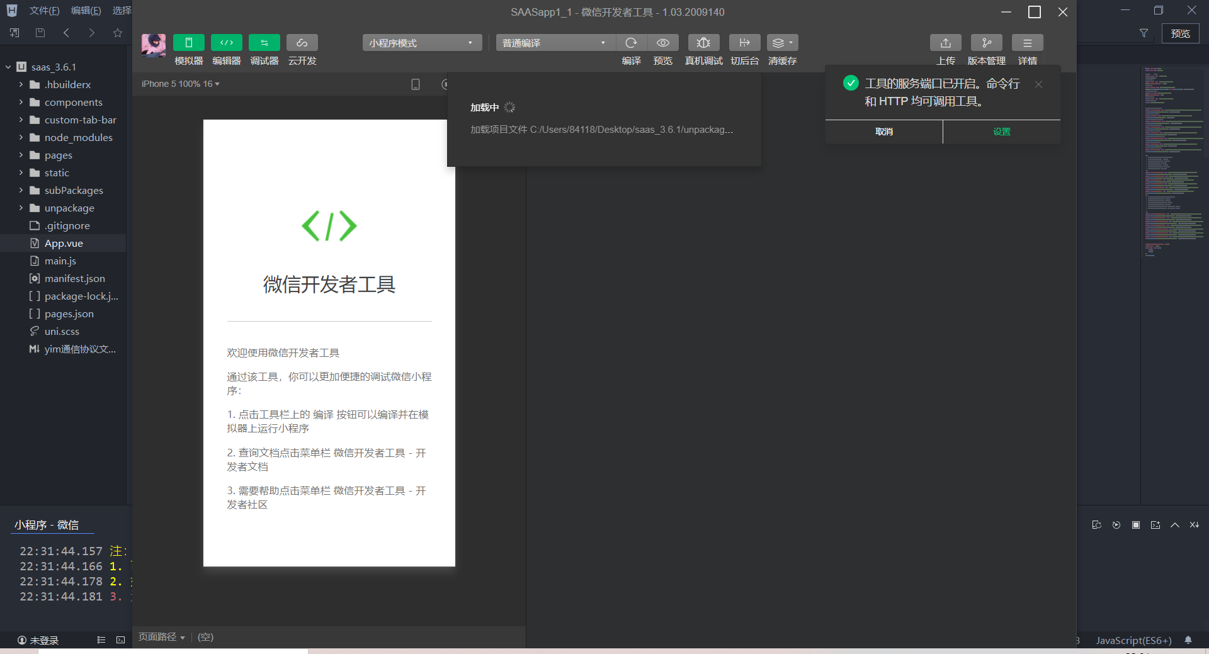Toggle auto-sort with the X-down console icon
Image resolution: width=1209 pixels, height=654 pixels.
tap(1193, 525)
